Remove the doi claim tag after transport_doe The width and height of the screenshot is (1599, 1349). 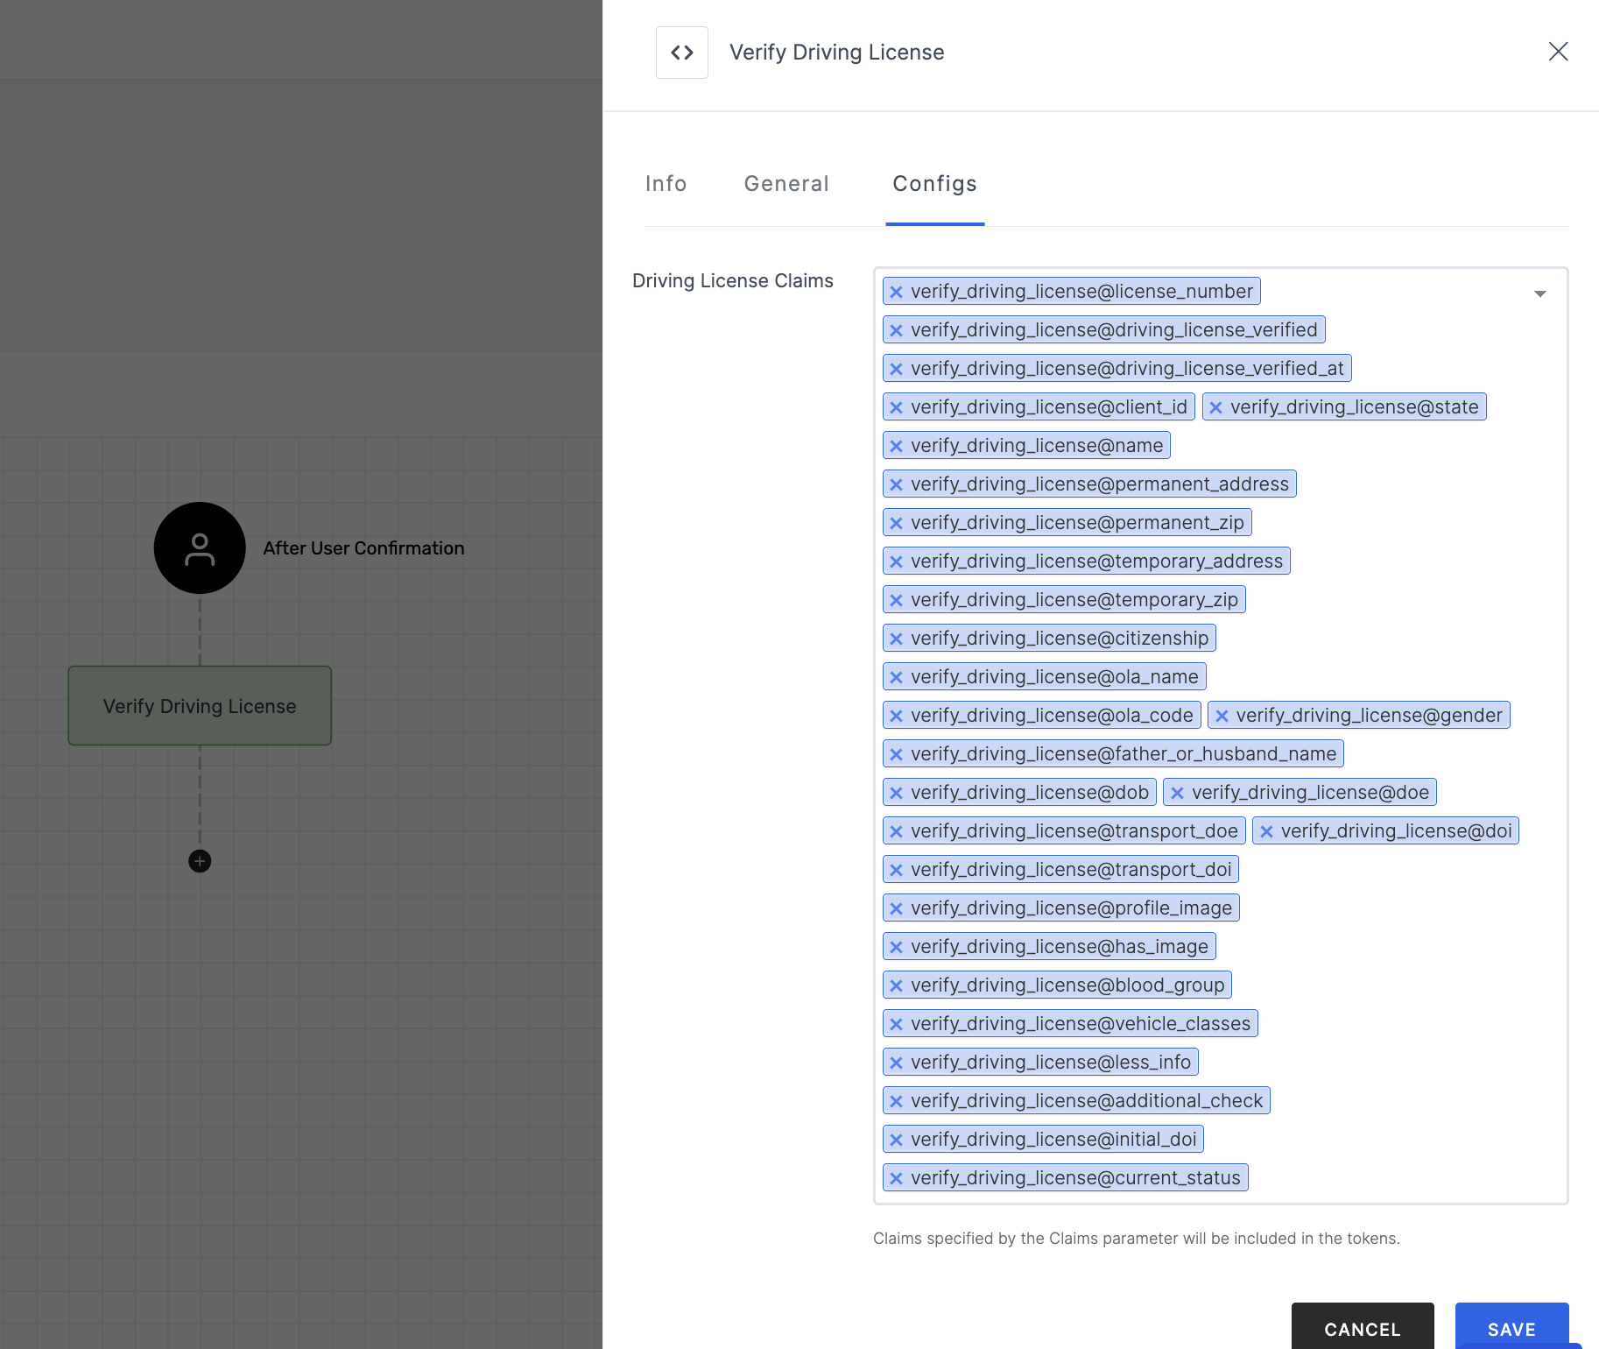point(1266,831)
